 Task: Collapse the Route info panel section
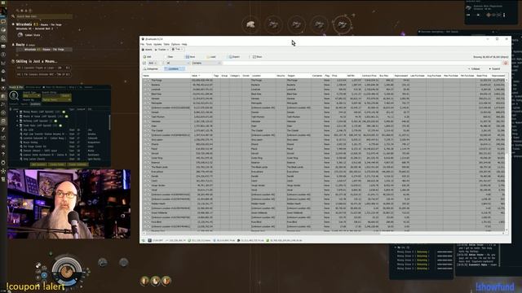(13, 45)
